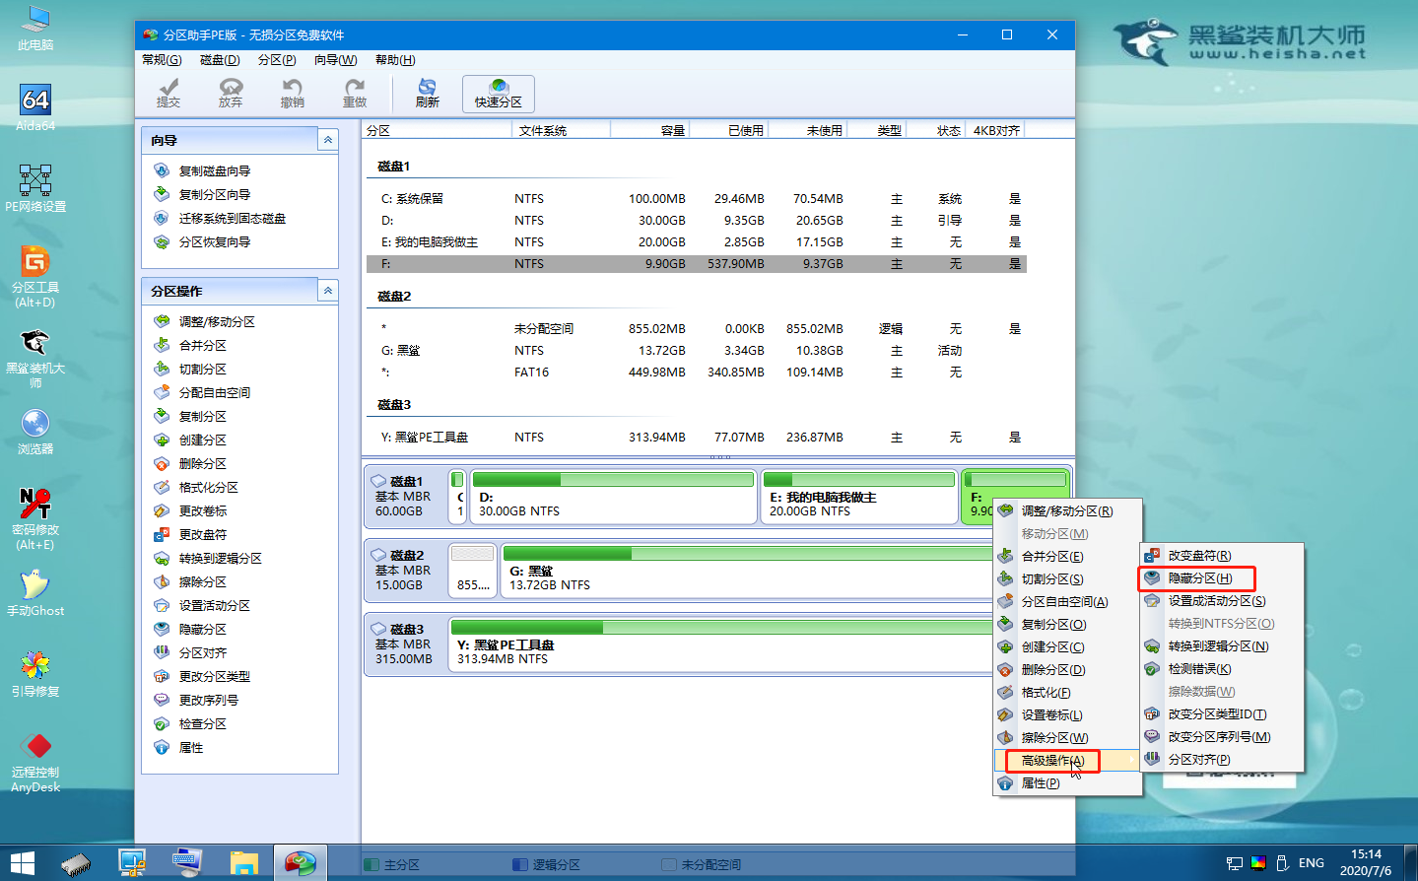This screenshot has height=881, width=1418.
Task: Select 隐藏分区 in the sidebar
Action: (x=202, y=629)
